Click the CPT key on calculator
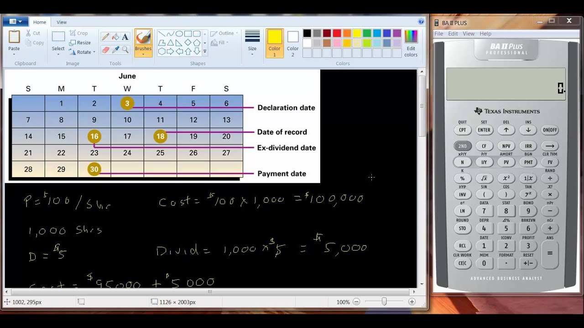The image size is (584, 328). click(463, 130)
